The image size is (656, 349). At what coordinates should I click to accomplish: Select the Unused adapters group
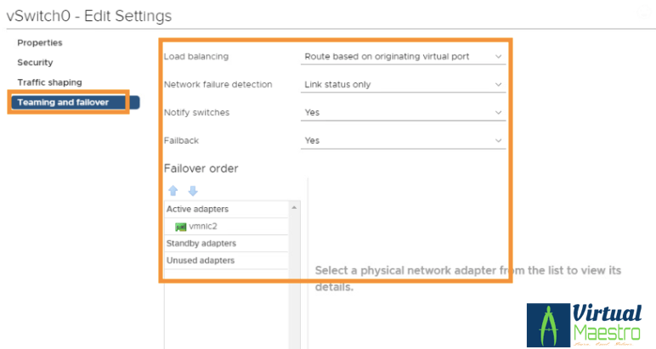pyautogui.click(x=201, y=261)
